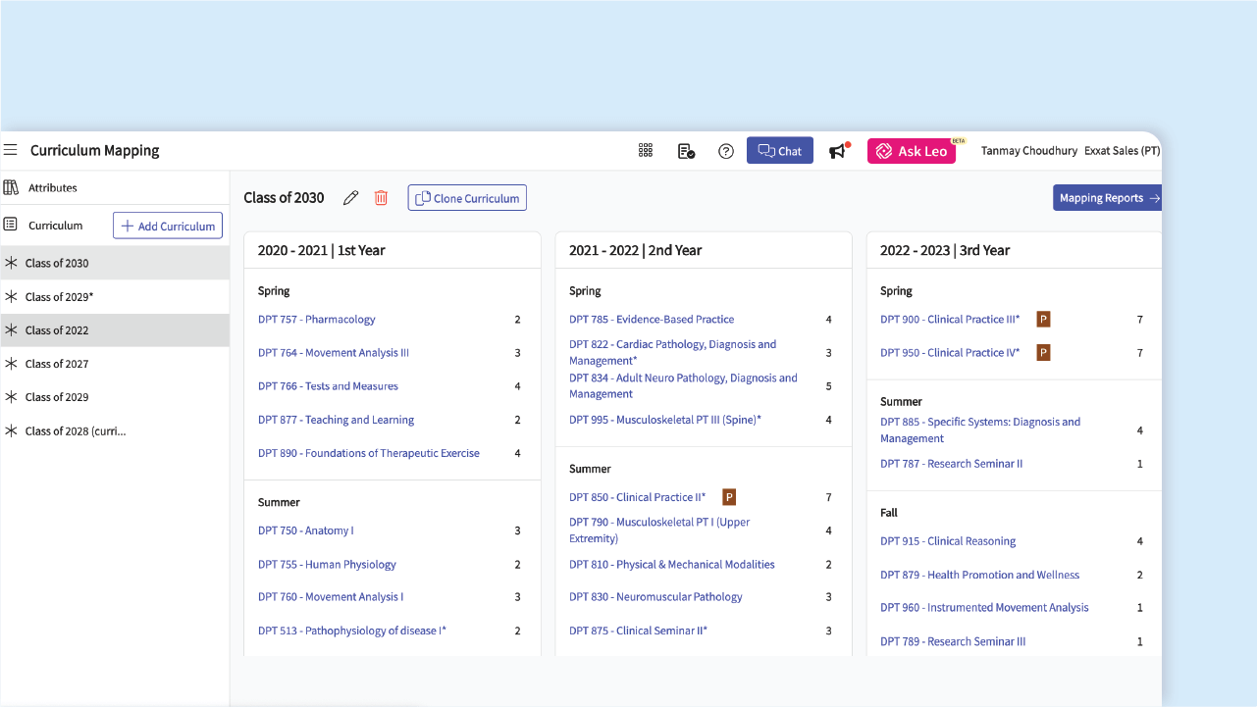This screenshot has width=1257, height=707.
Task: Open DPT 757 - Pharmacology course
Action: coord(316,319)
